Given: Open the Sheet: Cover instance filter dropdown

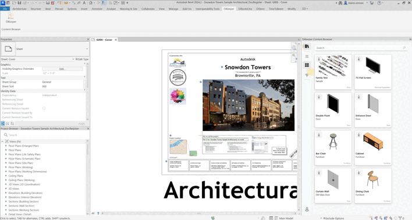Looking at the screenshot, I should tap(73, 59).
